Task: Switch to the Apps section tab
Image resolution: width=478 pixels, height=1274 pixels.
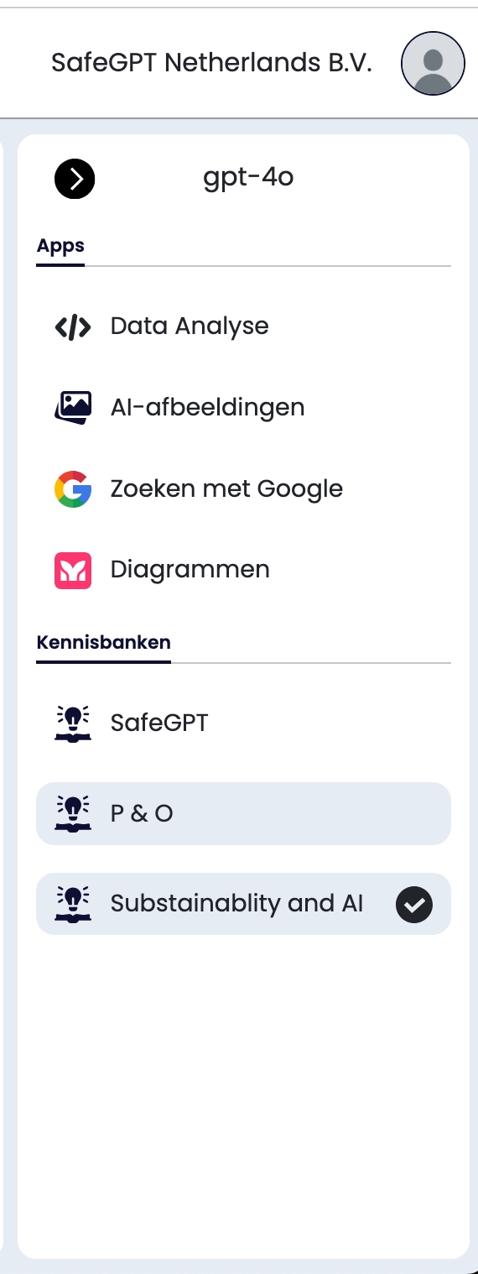Action: pos(60,247)
